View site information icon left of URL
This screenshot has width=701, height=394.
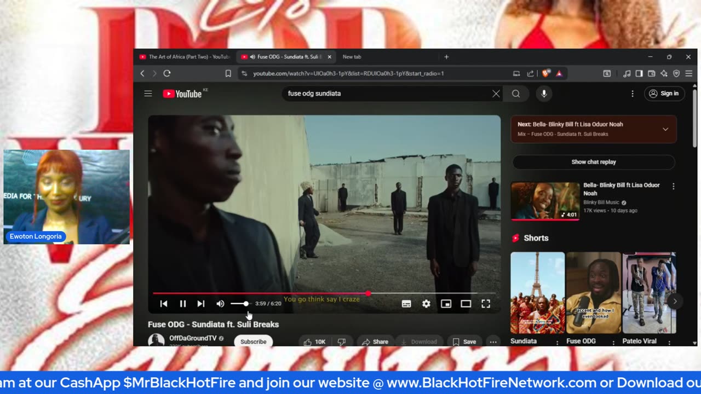point(244,73)
